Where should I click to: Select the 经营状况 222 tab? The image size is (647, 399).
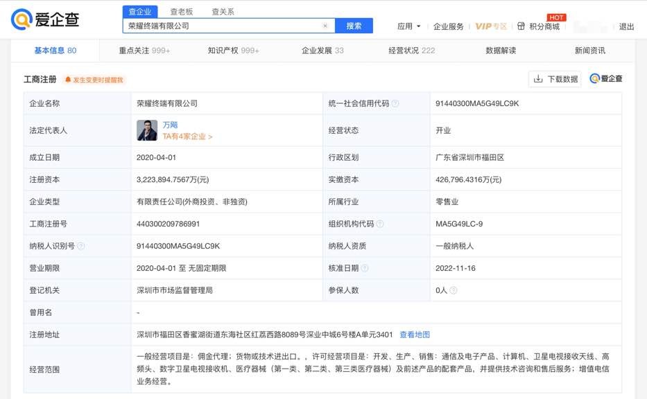coord(412,51)
